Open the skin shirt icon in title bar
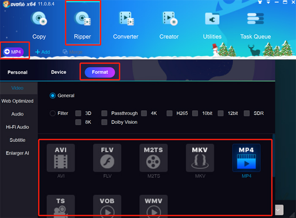This screenshot has height=218, width=296. [260, 2]
